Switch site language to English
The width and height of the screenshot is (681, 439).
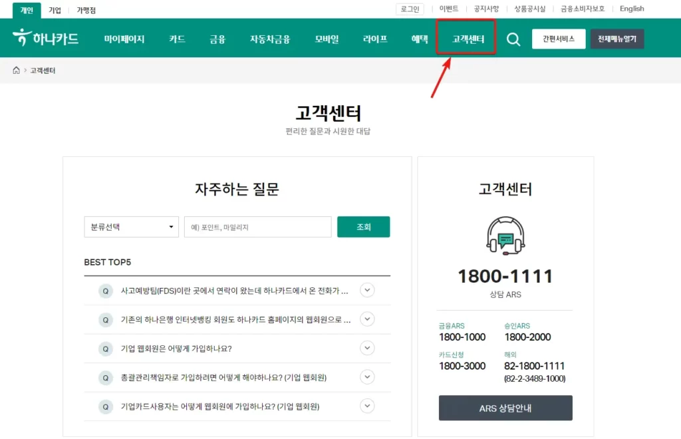click(x=632, y=9)
